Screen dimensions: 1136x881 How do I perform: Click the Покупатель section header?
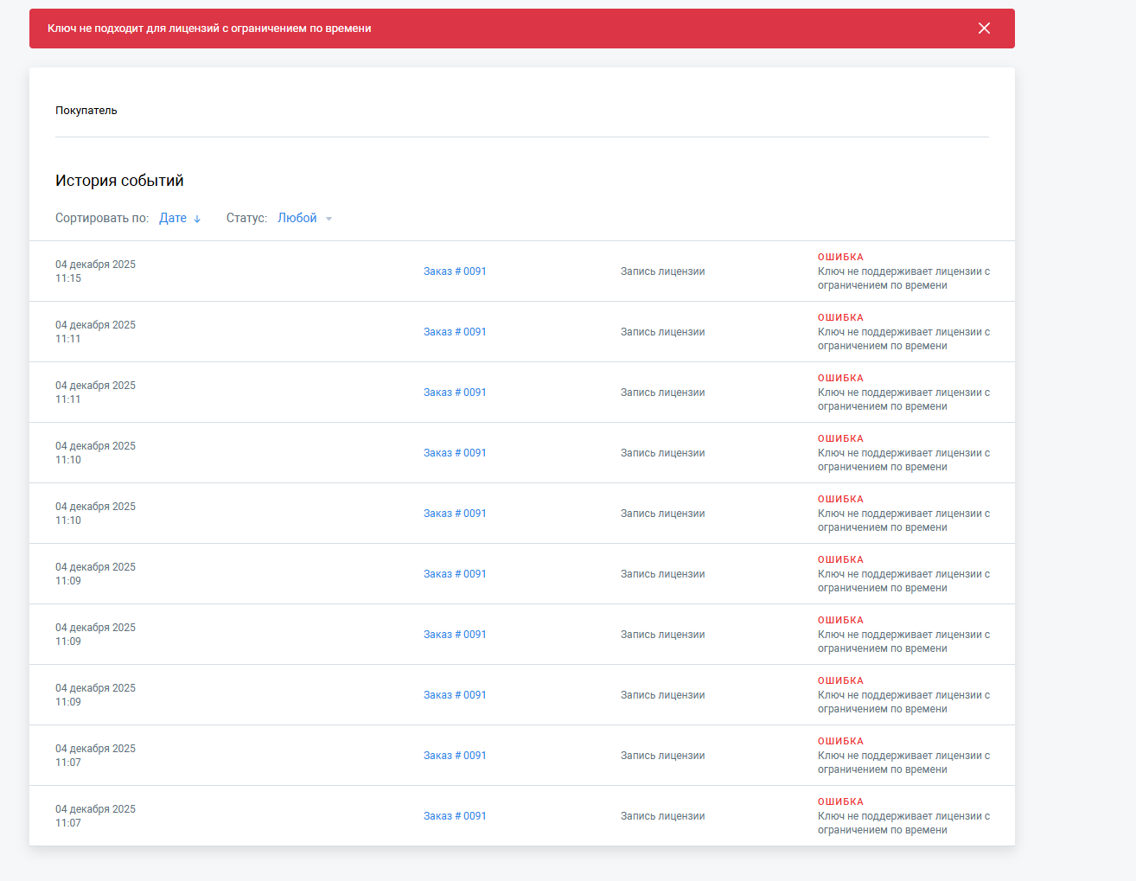coord(86,111)
